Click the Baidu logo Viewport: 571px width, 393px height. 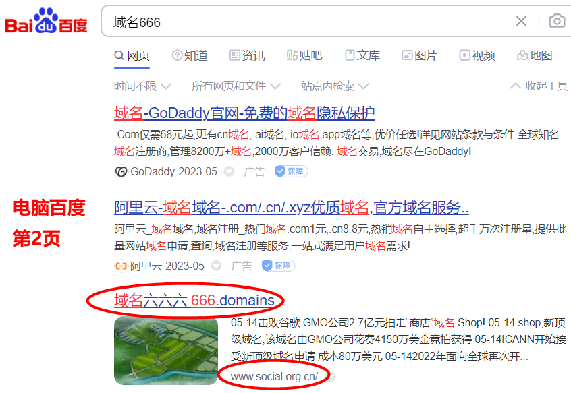pyautogui.click(x=47, y=22)
